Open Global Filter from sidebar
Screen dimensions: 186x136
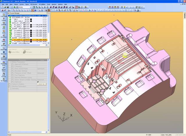tap(4, 49)
